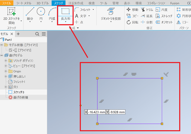Switch to the 3D モデル tab
The width and height of the screenshot is (191, 134).
(x=42, y=3)
